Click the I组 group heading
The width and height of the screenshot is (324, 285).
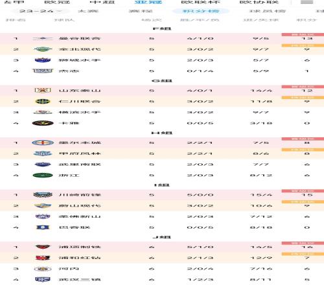click(x=162, y=185)
